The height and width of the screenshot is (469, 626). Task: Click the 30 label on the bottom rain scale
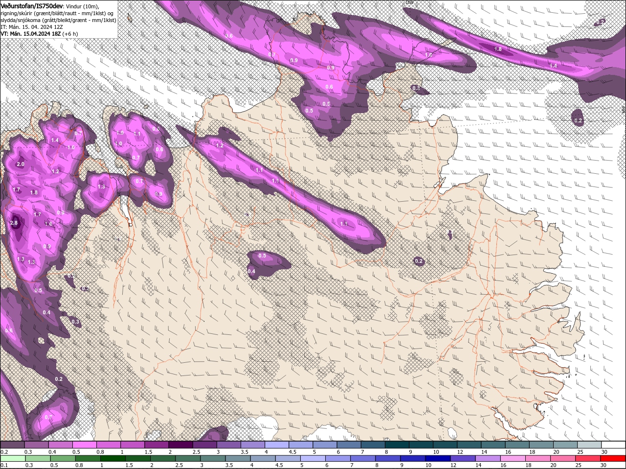pyautogui.click(x=604, y=466)
